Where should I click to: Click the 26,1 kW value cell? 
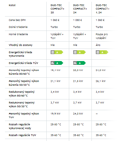pyautogui.click(x=101, y=81)
